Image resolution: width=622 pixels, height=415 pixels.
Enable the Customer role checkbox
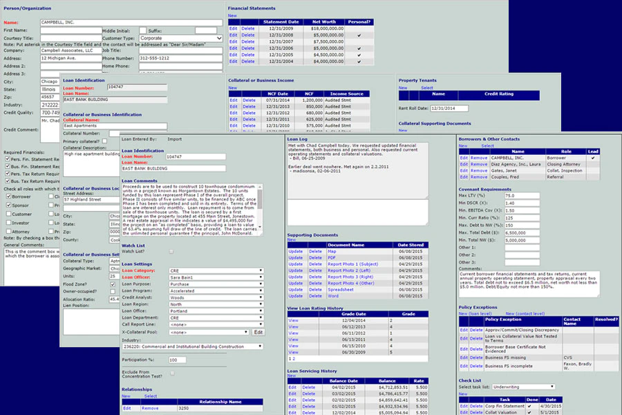pyautogui.click(x=8, y=214)
